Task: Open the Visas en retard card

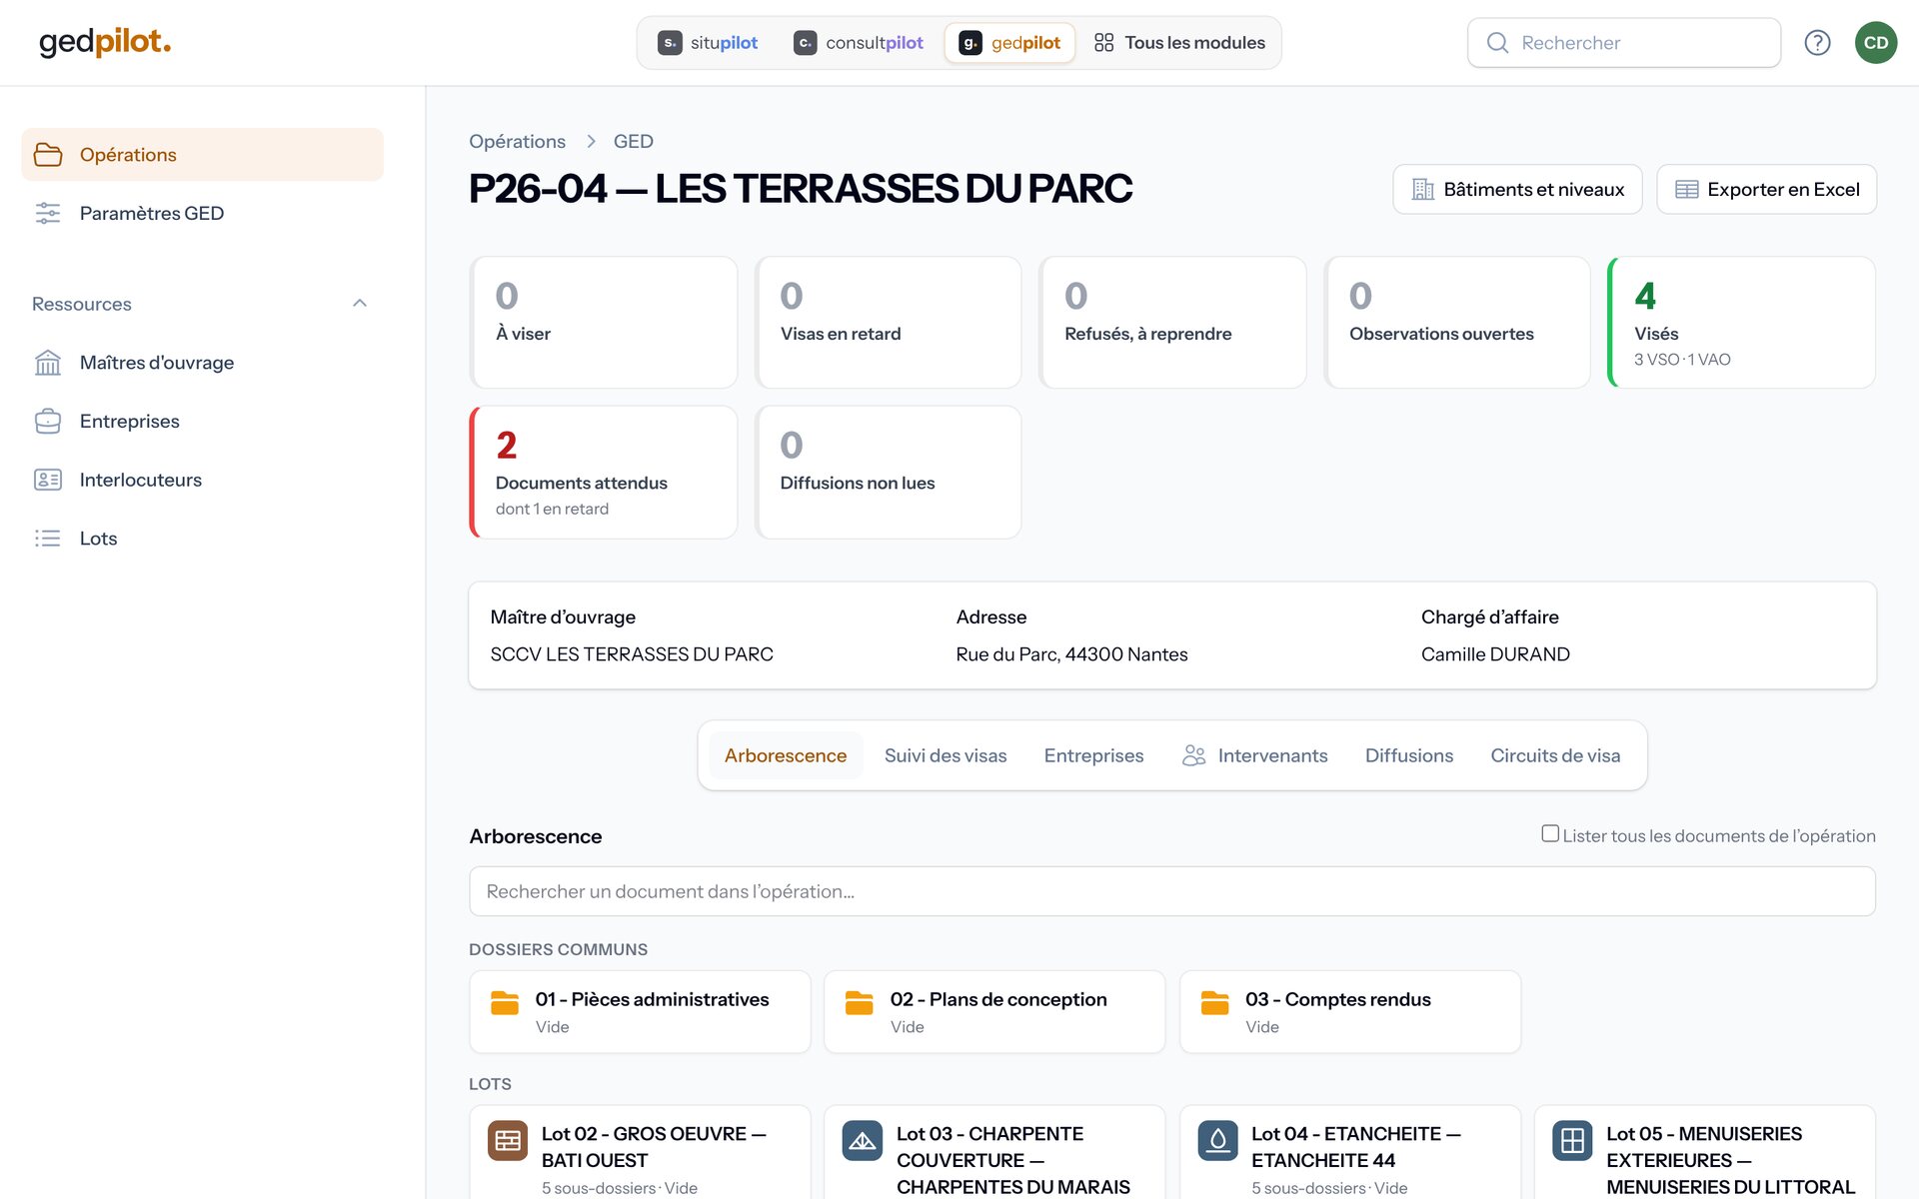Action: click(888, 323)
